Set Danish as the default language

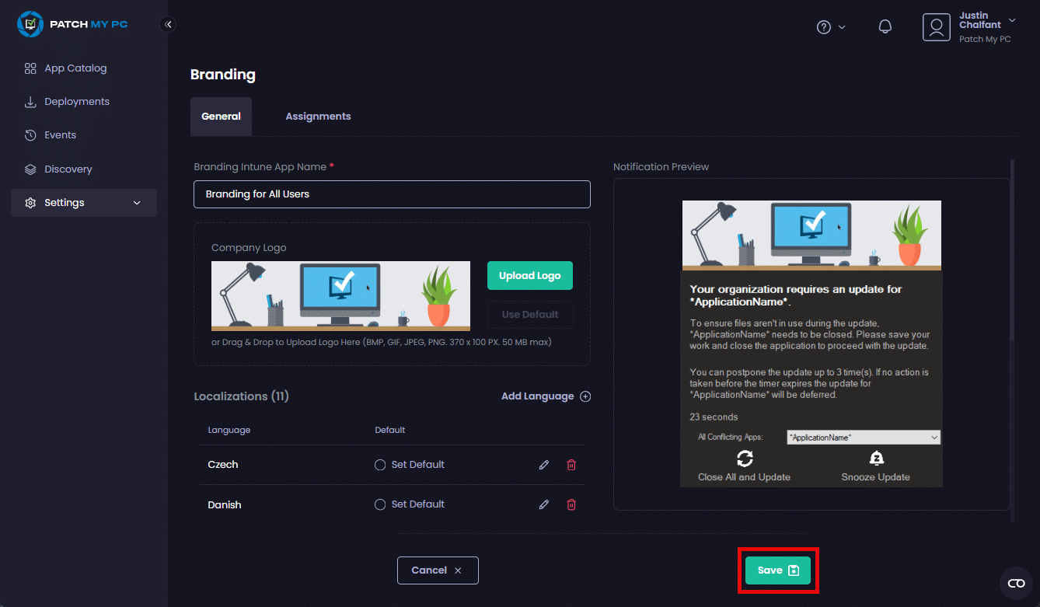[x=380, y=504]
